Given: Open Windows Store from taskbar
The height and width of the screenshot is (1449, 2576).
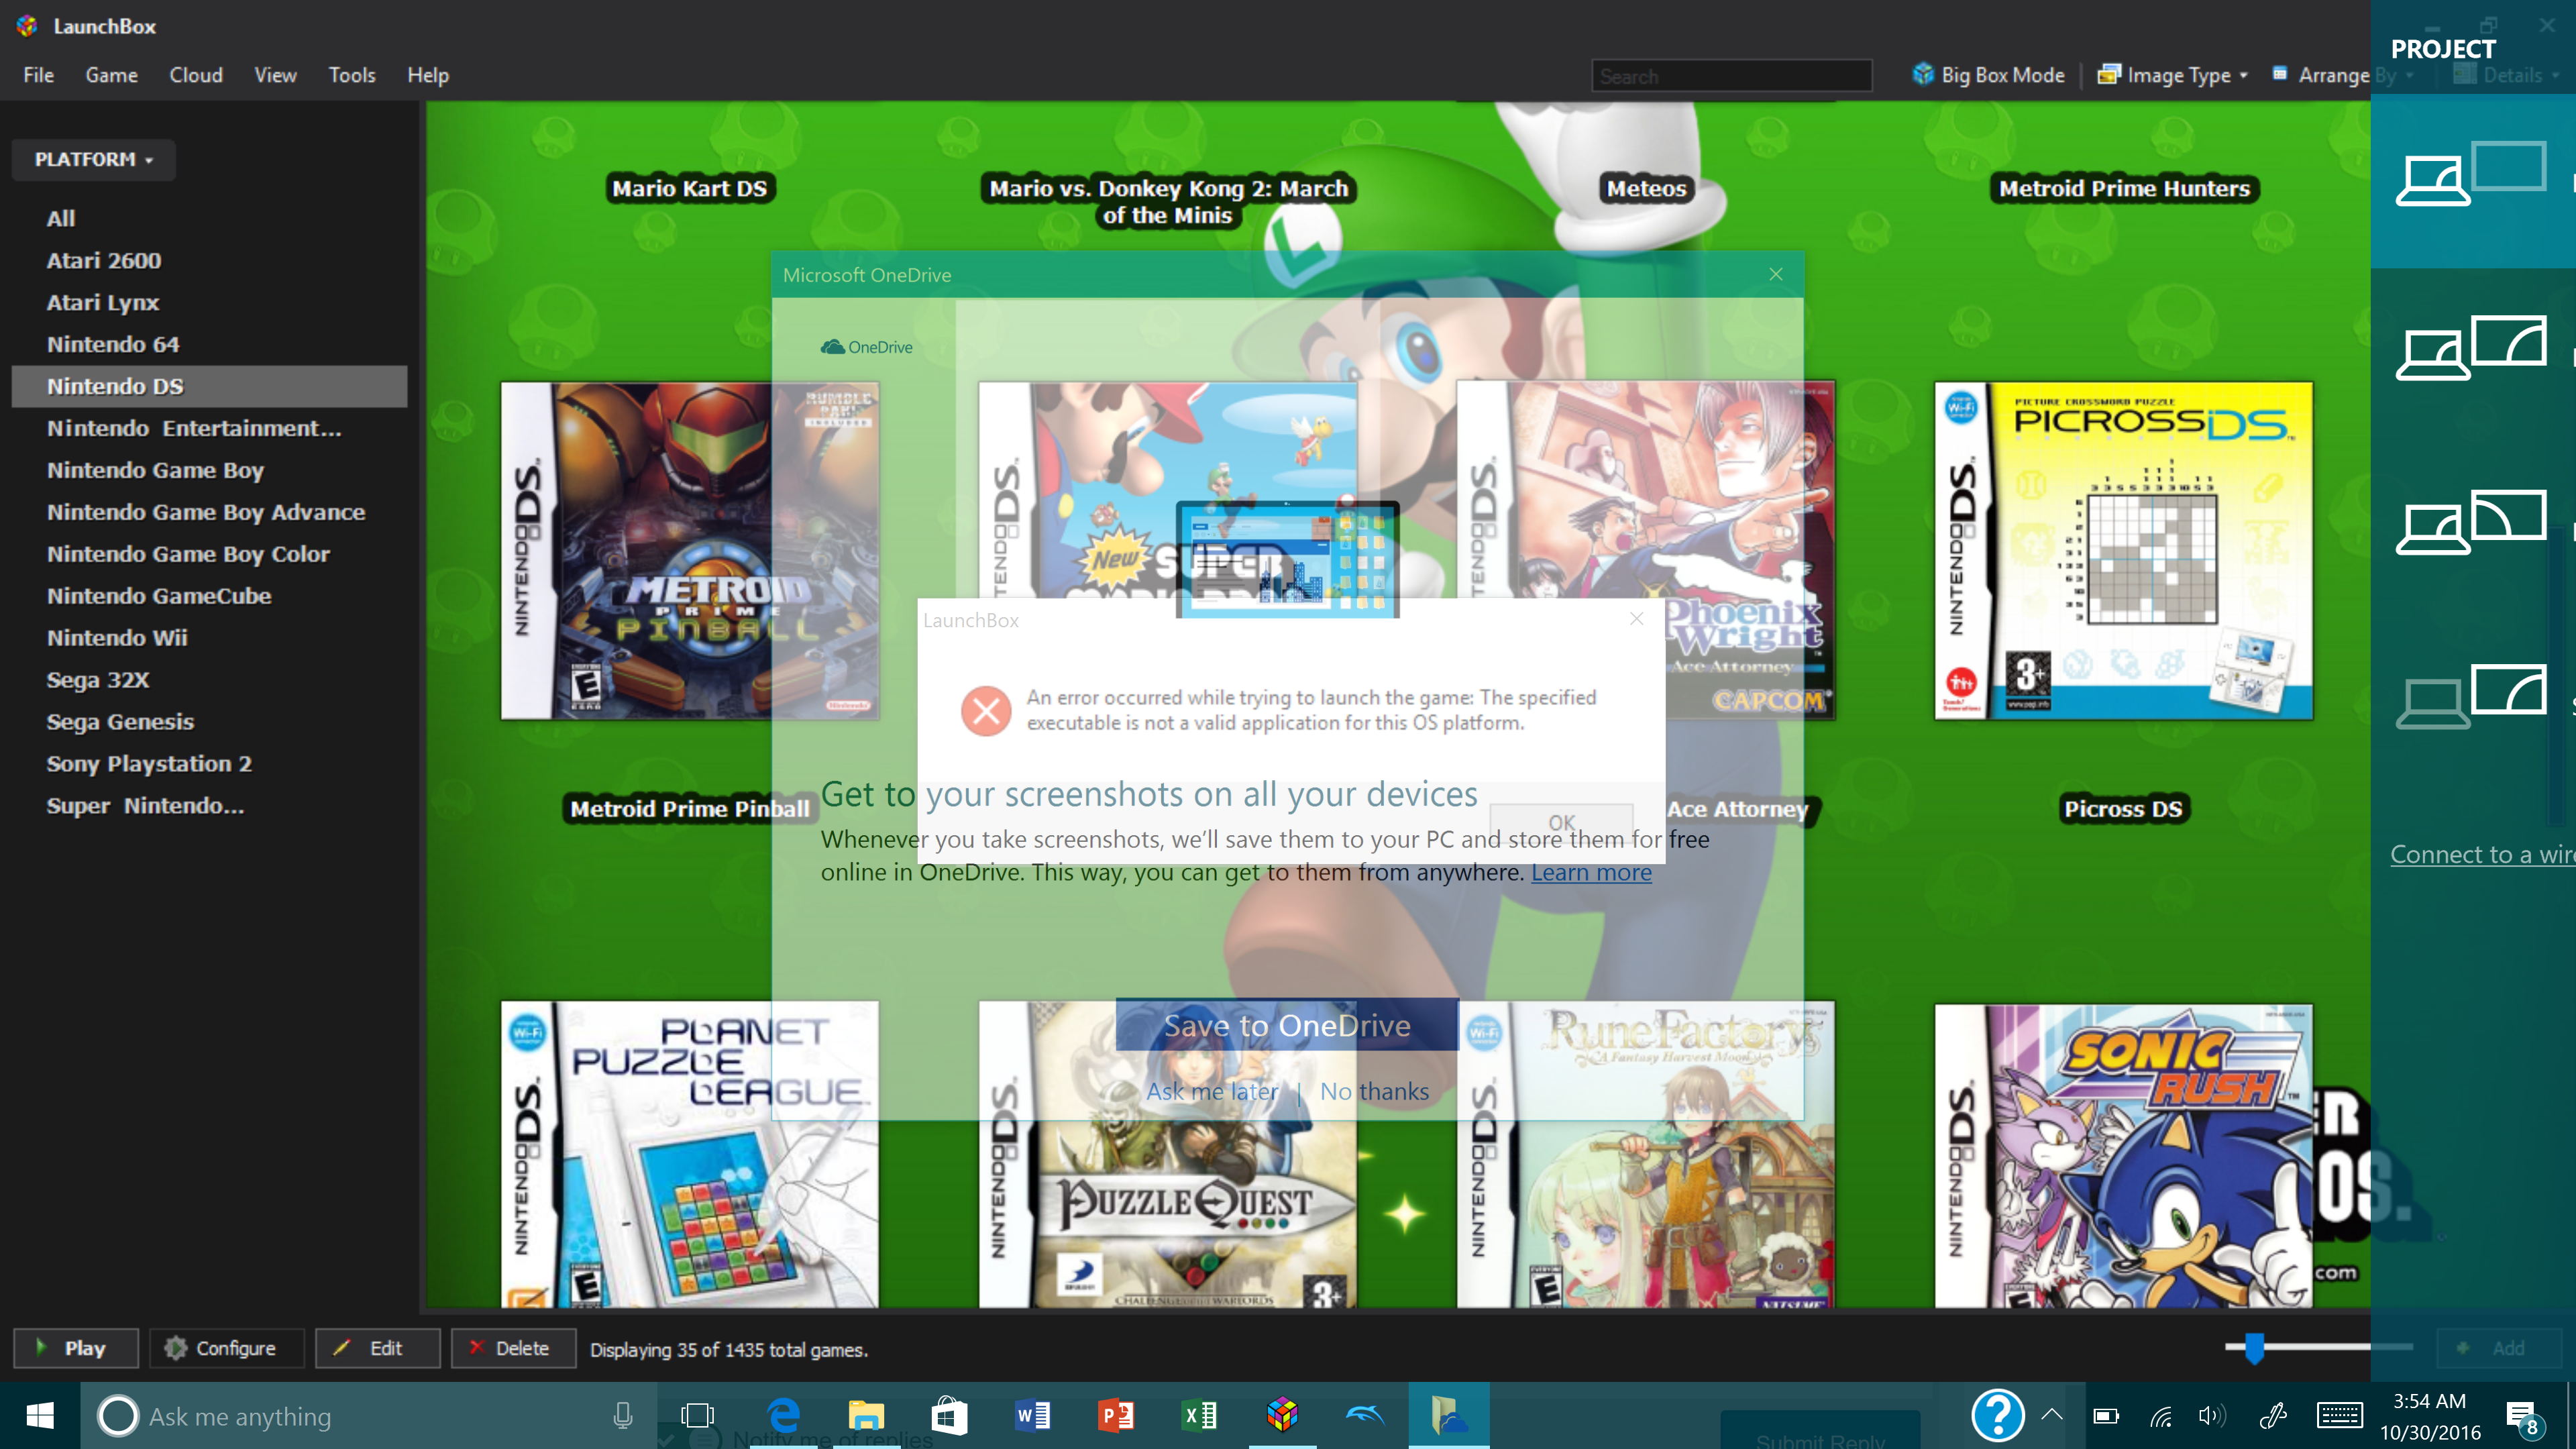Looking at the screenshot, I should (x=949, y=1415).
